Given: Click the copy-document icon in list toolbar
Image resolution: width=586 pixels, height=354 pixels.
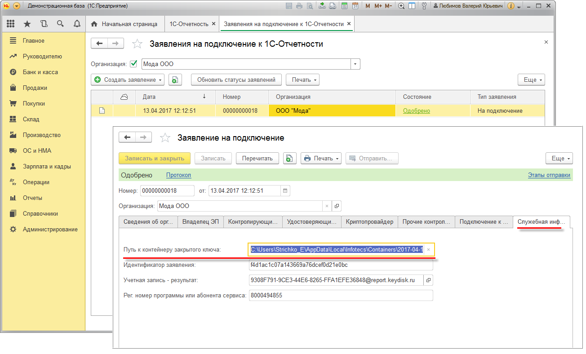Looking at the screenshot, I should click(x=175, y=80).
